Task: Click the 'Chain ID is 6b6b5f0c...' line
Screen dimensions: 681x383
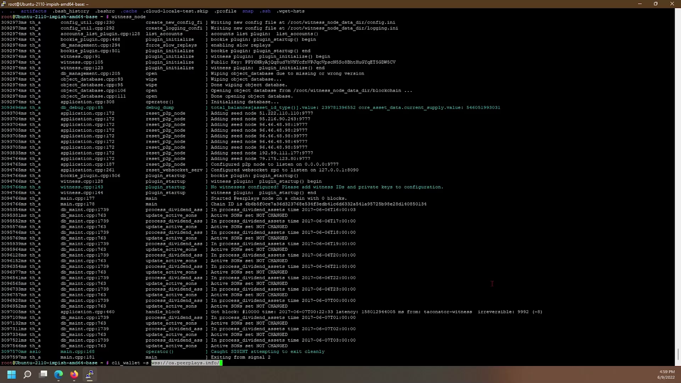Action: click(x=318, y=204)
